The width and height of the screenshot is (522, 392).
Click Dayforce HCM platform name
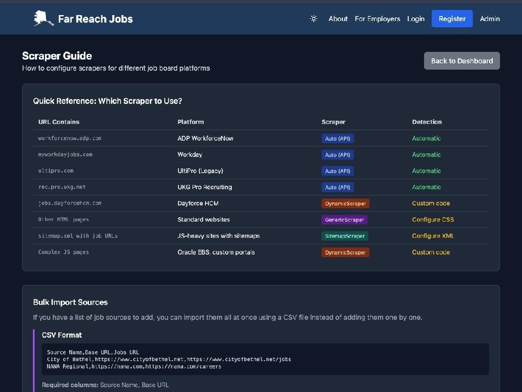coord(198,203)
